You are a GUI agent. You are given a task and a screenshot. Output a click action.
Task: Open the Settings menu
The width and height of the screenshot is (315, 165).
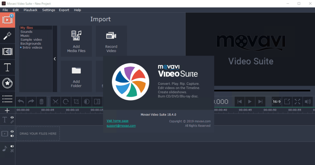pyautogui.click(x=48, y=10)
